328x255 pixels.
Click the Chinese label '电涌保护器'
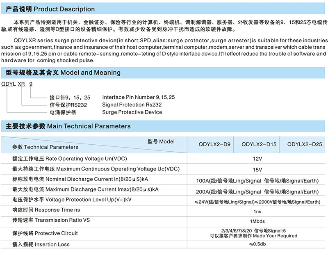pos(63,112)
